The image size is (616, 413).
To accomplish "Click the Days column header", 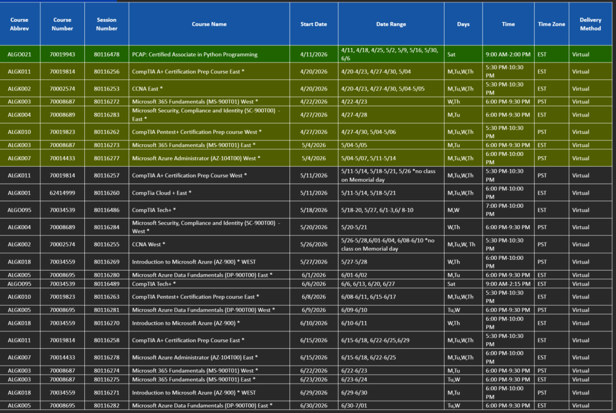I will 463,24.
